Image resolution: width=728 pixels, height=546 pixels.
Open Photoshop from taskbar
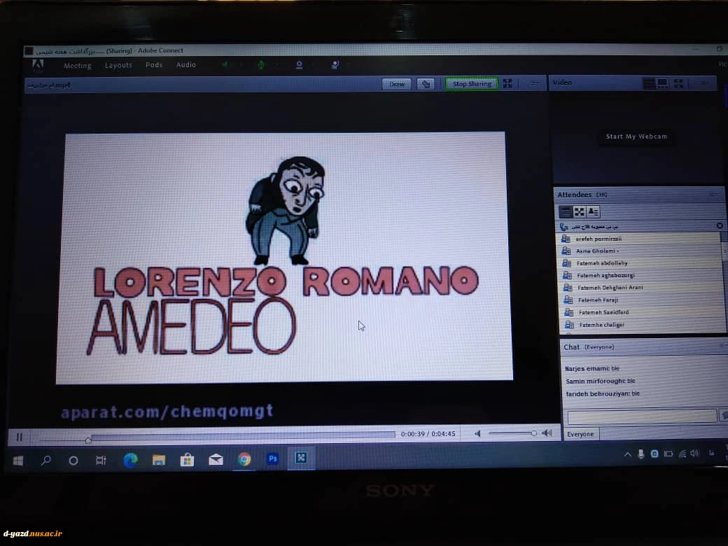(273, 458)
